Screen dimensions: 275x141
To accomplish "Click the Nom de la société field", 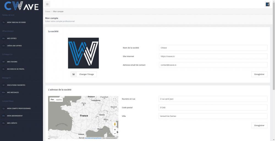I will [x=213, y=48].
